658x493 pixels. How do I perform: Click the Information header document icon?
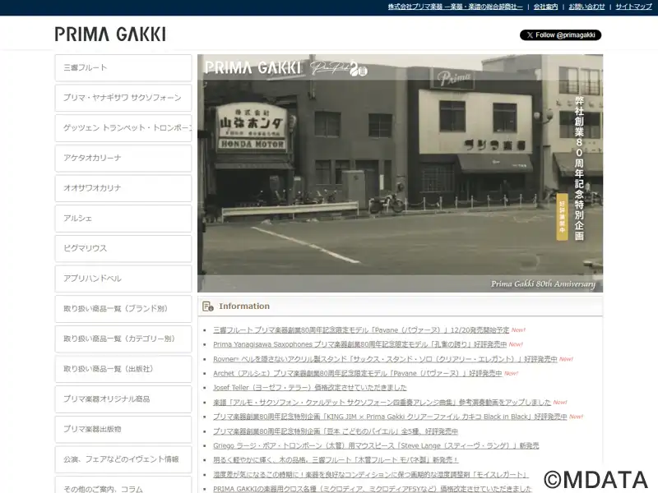coord(208,306)
